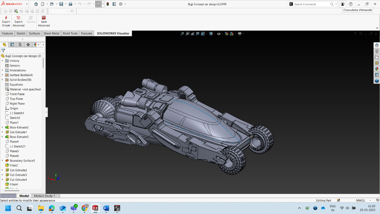The height and width of the screenshot is (214, 380).
Task: Toggle the Hide/Show Items eye icon
Action: coord(219,34)
